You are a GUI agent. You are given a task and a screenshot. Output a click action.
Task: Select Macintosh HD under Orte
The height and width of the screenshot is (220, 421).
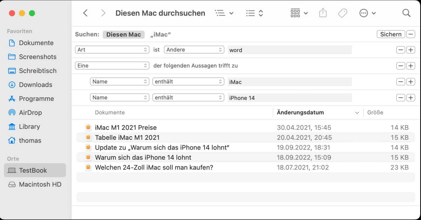point(35,184)
